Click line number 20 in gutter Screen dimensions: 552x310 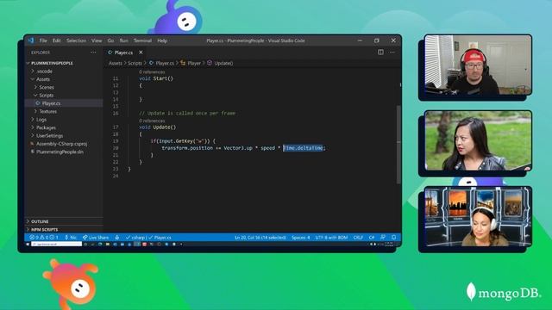point(116,148)
